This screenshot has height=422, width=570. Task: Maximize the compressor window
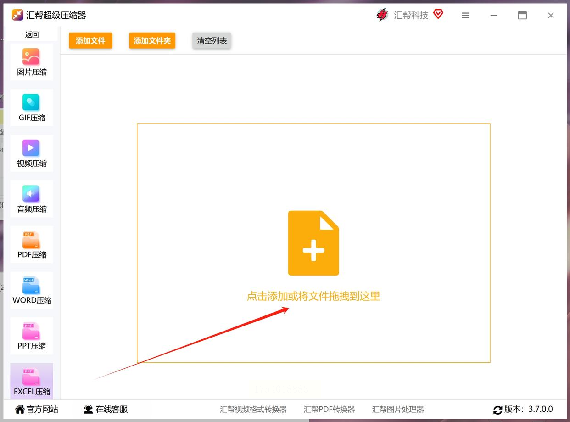coord(522,16)
